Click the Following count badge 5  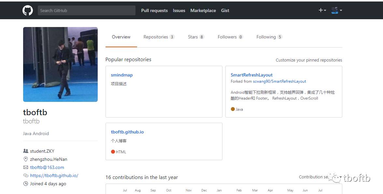(x=280, y=37)
